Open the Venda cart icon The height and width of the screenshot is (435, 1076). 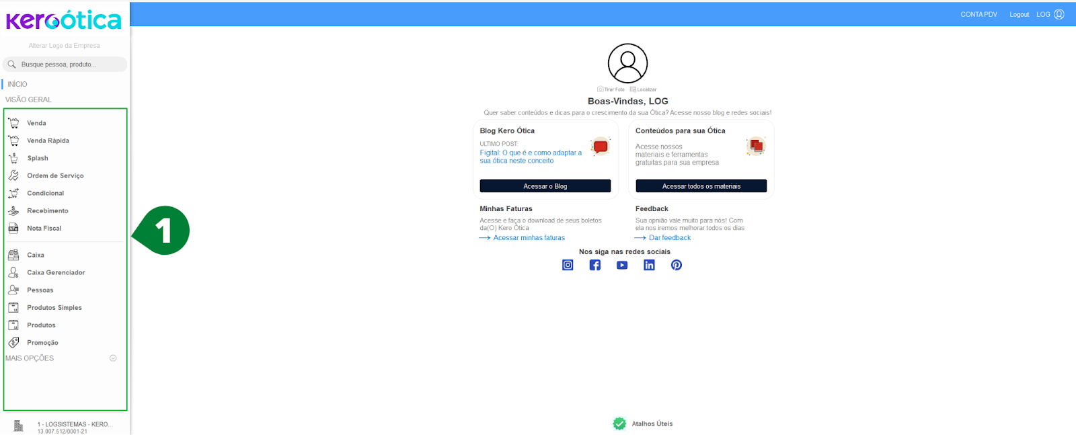pyautogui.click(x=13, y=123)
